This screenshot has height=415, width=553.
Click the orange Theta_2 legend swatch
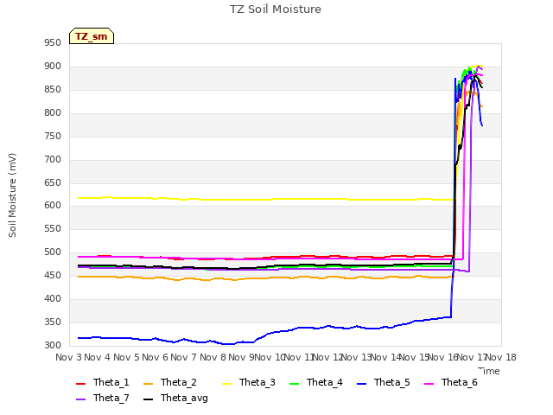148,384
